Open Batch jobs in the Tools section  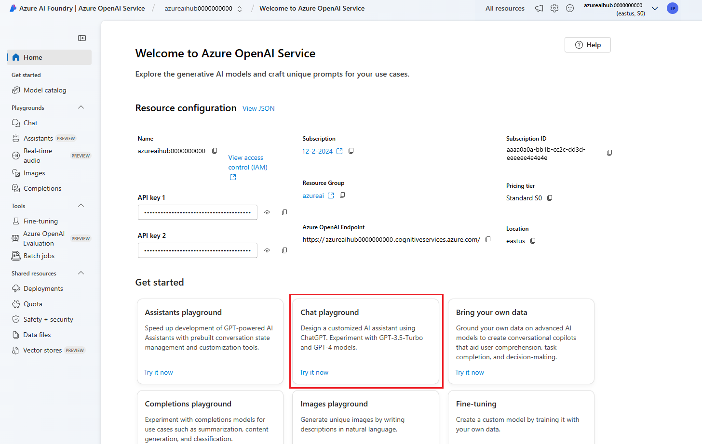click(39, 256)
